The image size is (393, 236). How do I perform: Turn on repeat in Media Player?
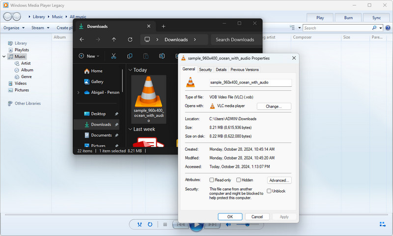[x=150, y=225]
